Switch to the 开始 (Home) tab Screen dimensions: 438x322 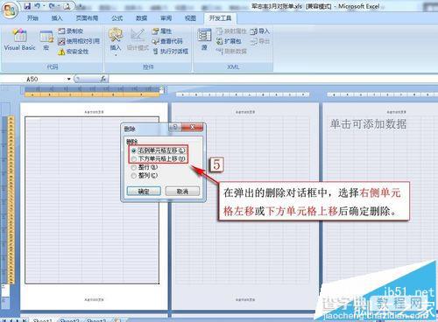pos(32,18)
